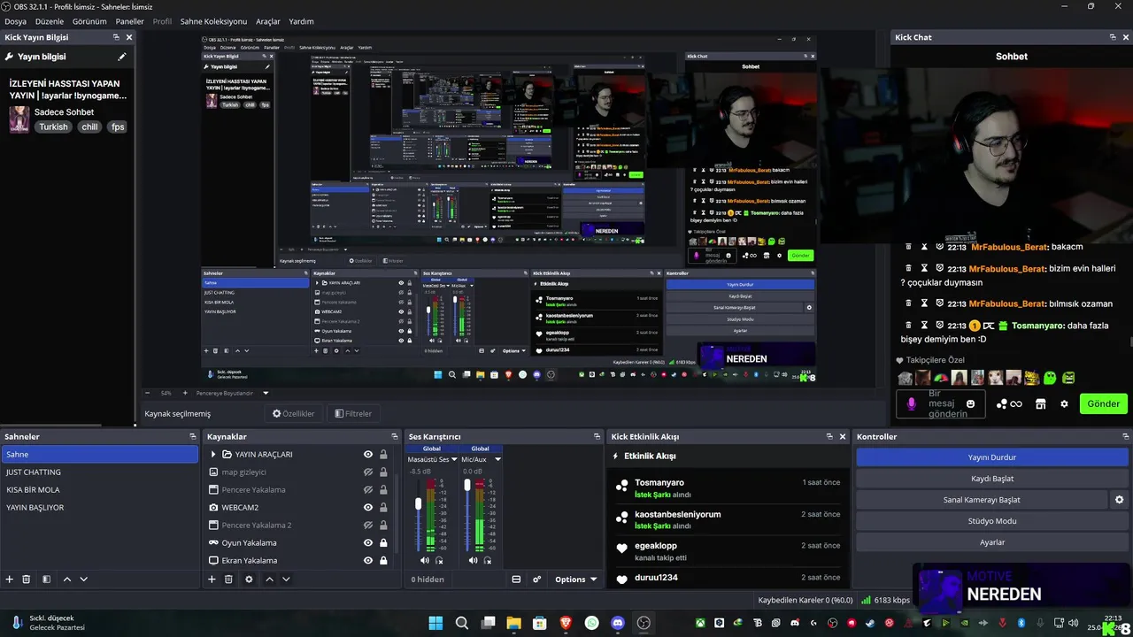Move source down in Kaynaklar toolbar
This screenshot has width=1133, height=637.
(286, 579)
